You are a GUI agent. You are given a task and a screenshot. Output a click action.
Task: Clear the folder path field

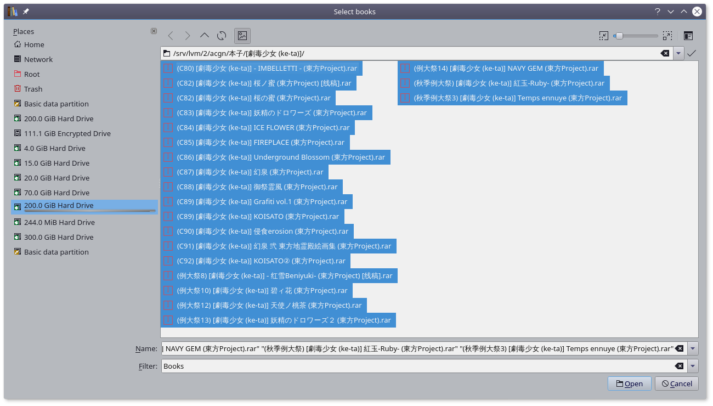[665, 53]
